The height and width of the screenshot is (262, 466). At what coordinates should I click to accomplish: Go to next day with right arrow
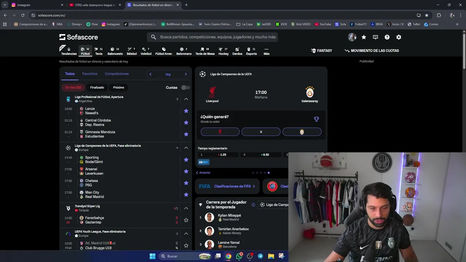coord(186,74)
